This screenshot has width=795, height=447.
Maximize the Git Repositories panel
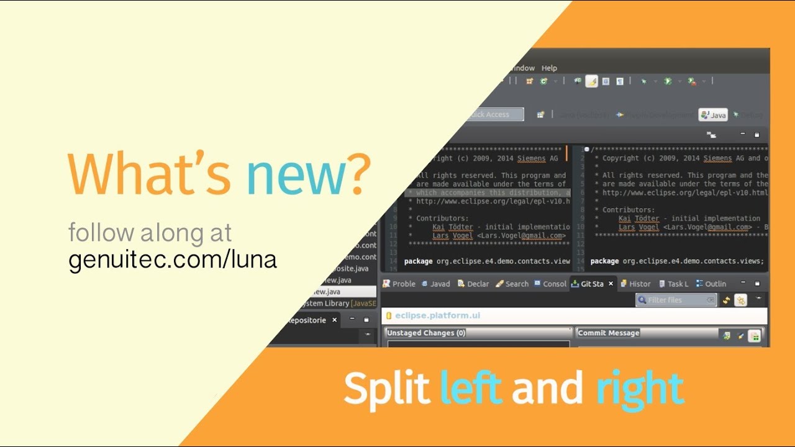366,319
